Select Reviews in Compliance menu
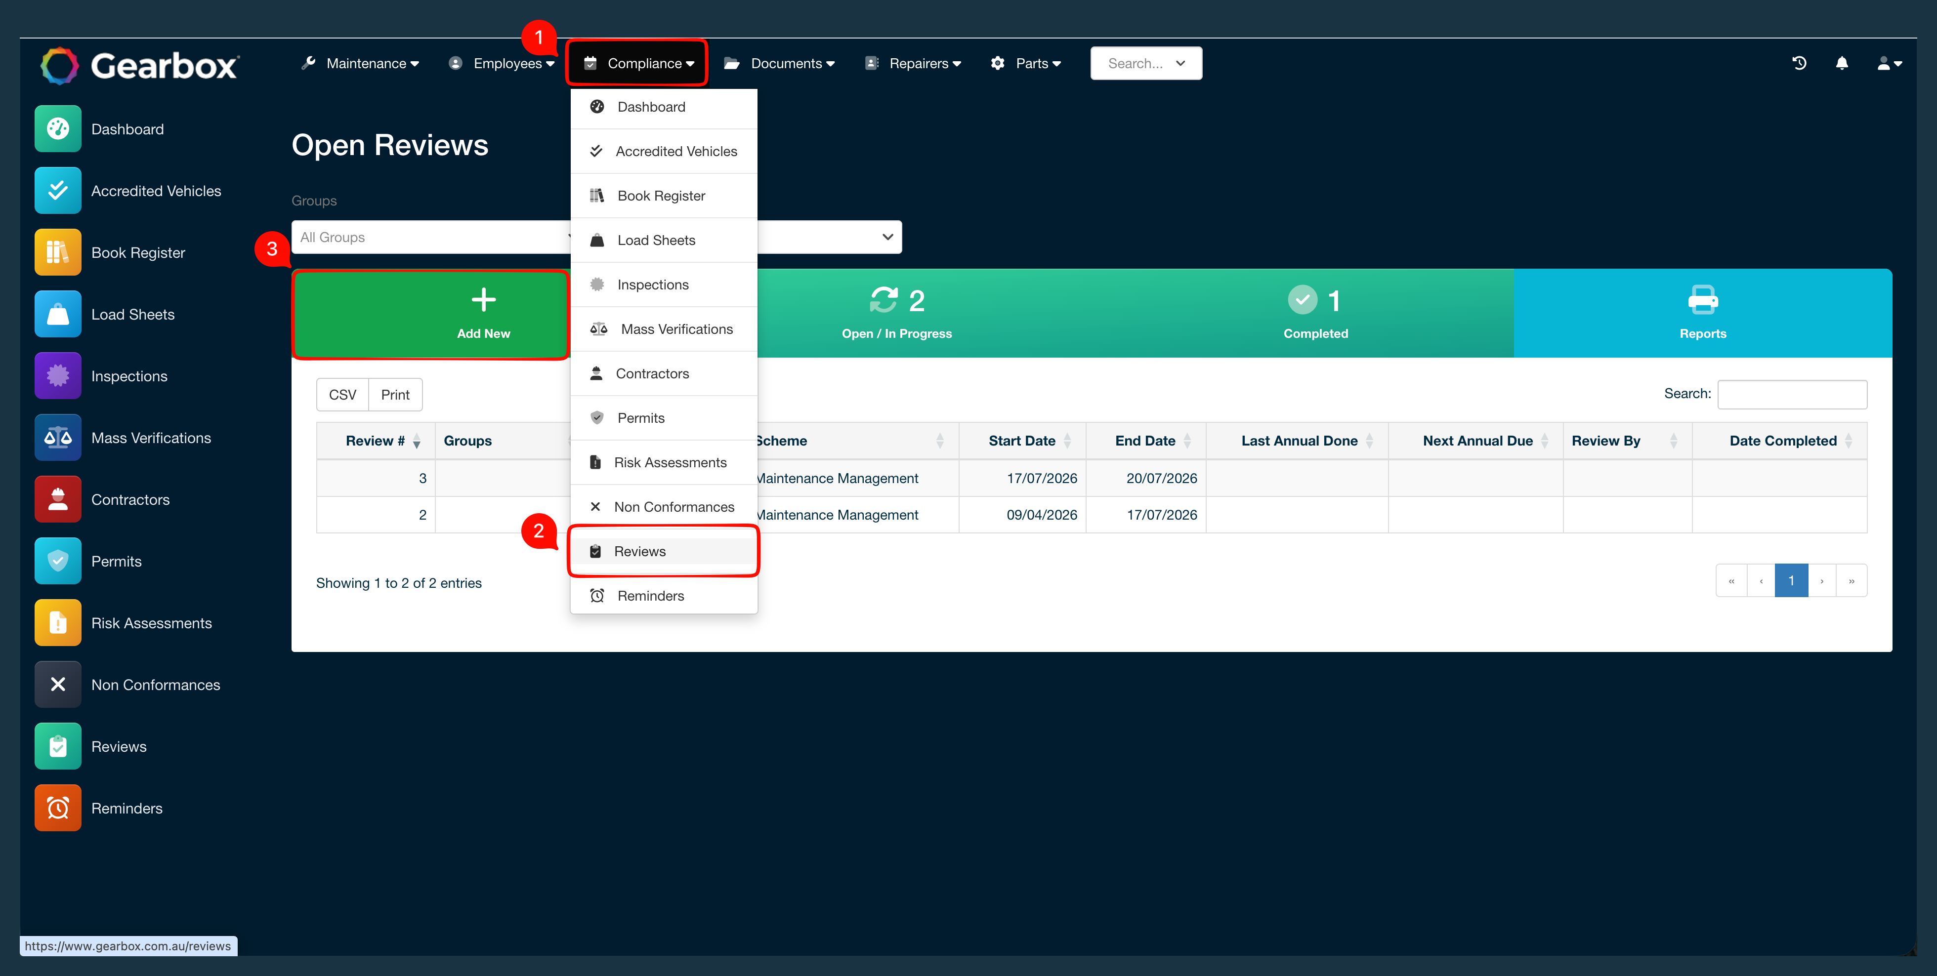1937x976 pixels. (x=664, y=552)
